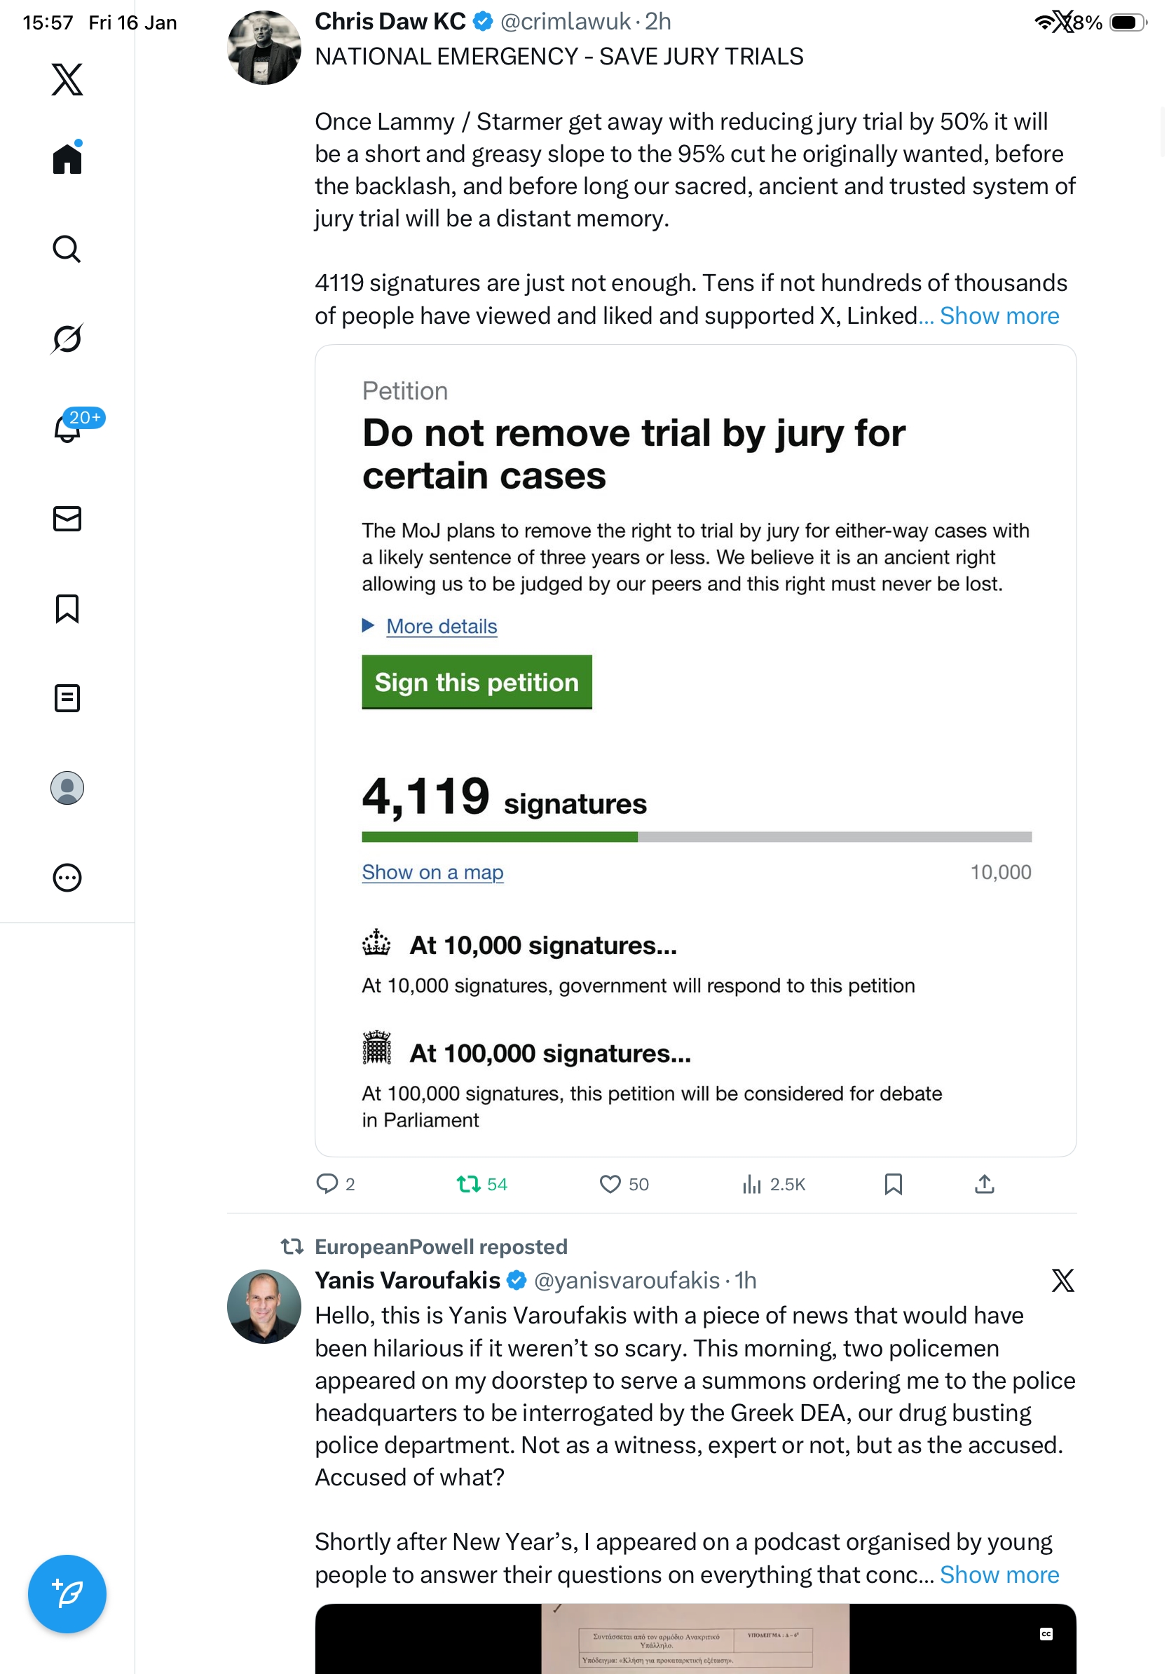Open the profile avatar in sidebar
This screenshot has height=1674, width=1169.
67,788
